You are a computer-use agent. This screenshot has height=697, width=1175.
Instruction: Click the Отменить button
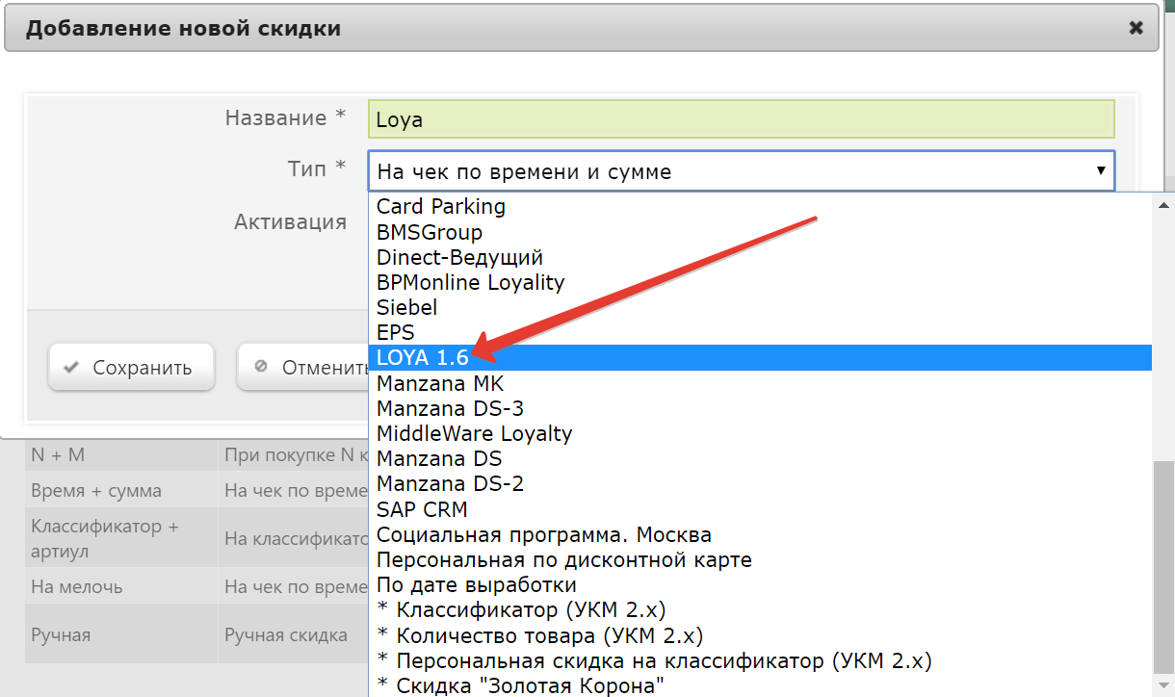pos(303,367)
